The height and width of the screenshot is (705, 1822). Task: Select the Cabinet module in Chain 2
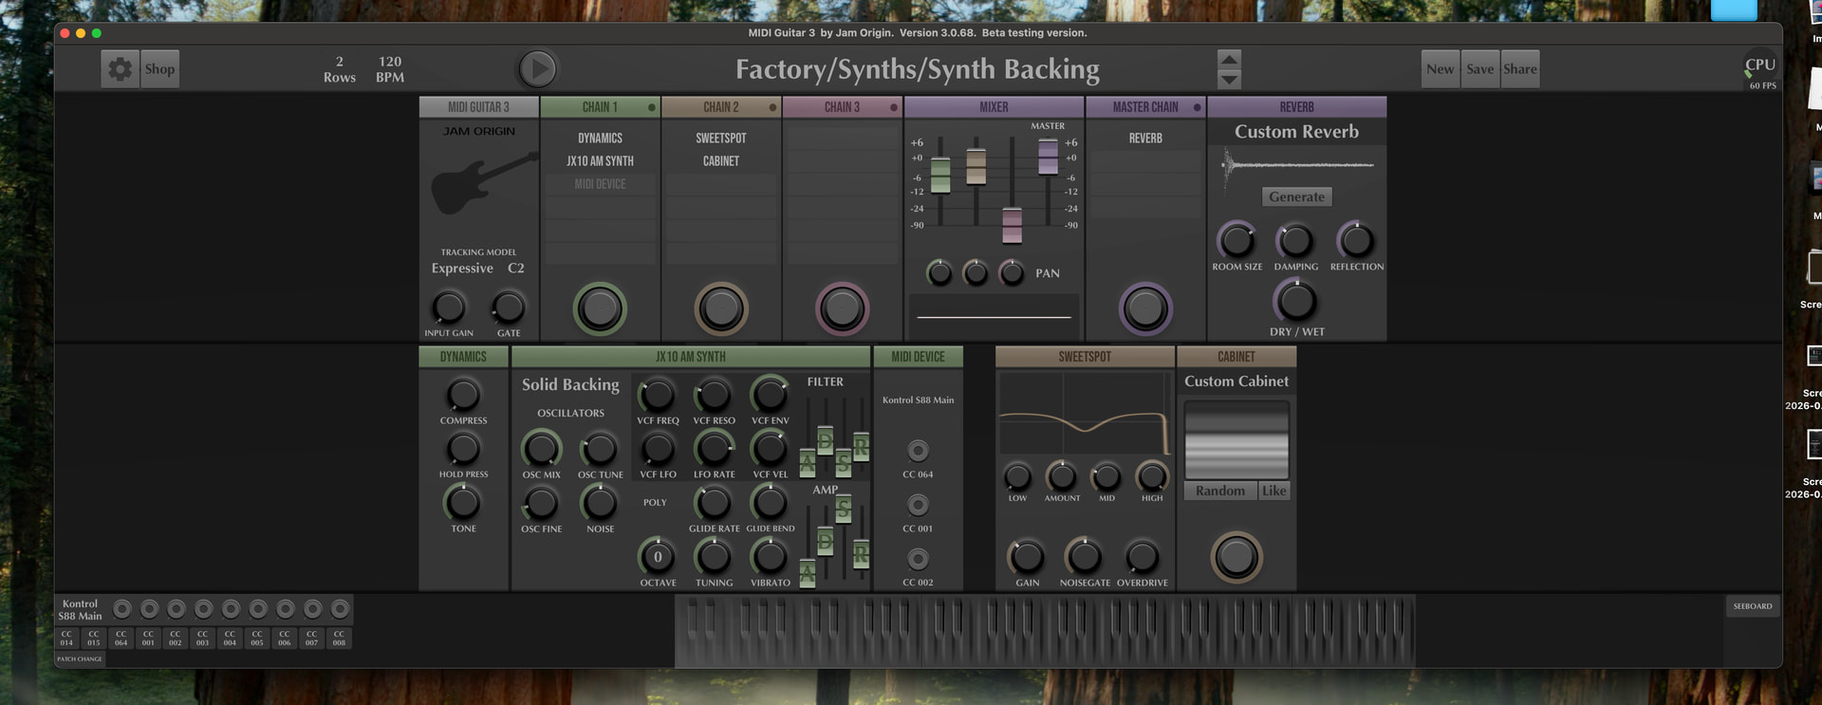pos(721,161)
